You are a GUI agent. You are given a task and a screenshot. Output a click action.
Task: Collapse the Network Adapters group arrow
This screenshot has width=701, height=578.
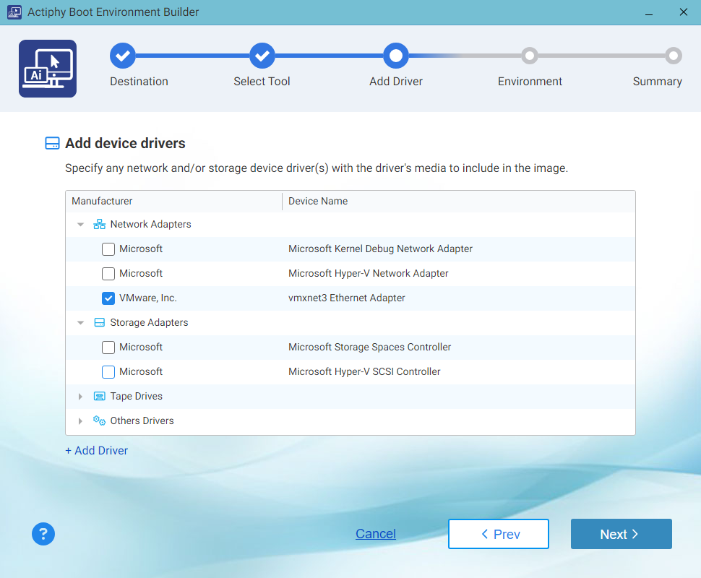click(80, 225)
